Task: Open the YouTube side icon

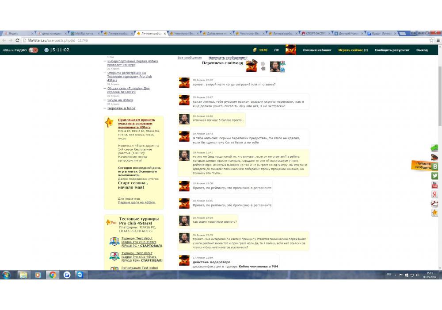Action: tap(435, 185)
